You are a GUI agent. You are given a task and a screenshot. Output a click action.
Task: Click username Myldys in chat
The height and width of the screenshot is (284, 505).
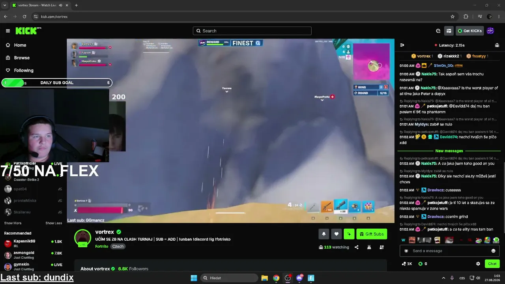tap(421, 124)
